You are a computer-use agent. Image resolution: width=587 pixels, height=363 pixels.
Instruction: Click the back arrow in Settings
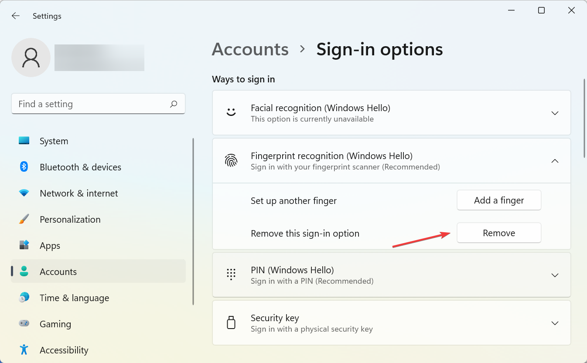pos(15,16)
